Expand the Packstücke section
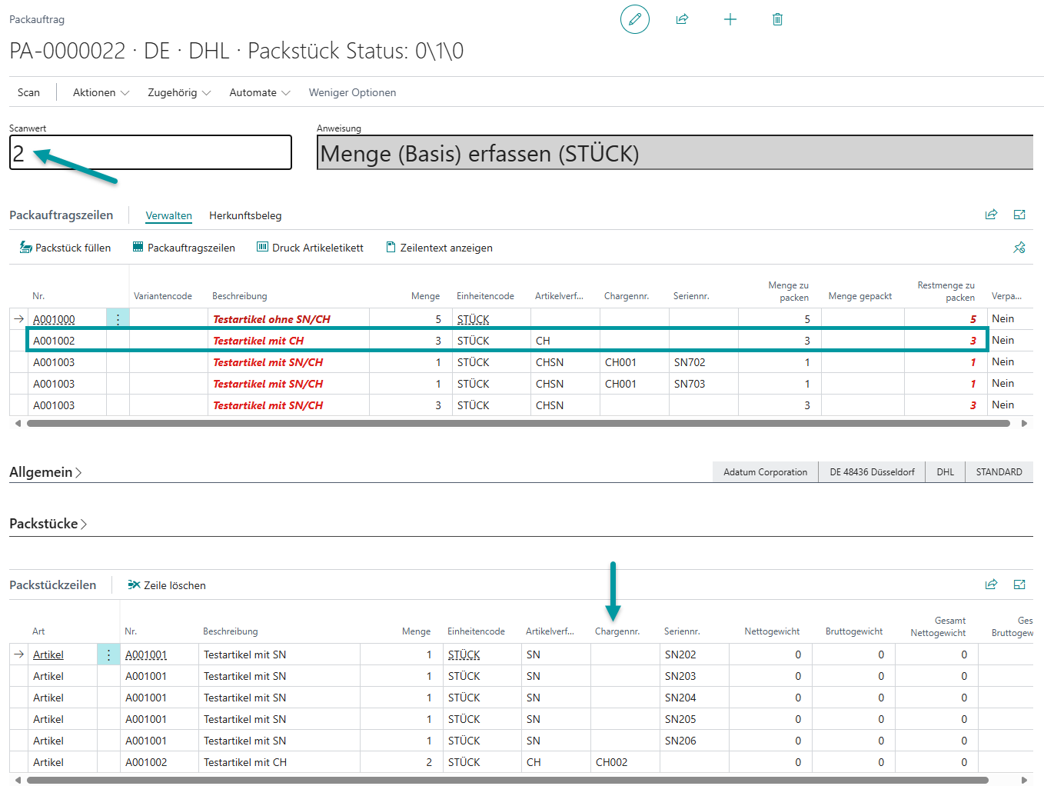This screenshot has height=796, width=1044. point(48,524)
